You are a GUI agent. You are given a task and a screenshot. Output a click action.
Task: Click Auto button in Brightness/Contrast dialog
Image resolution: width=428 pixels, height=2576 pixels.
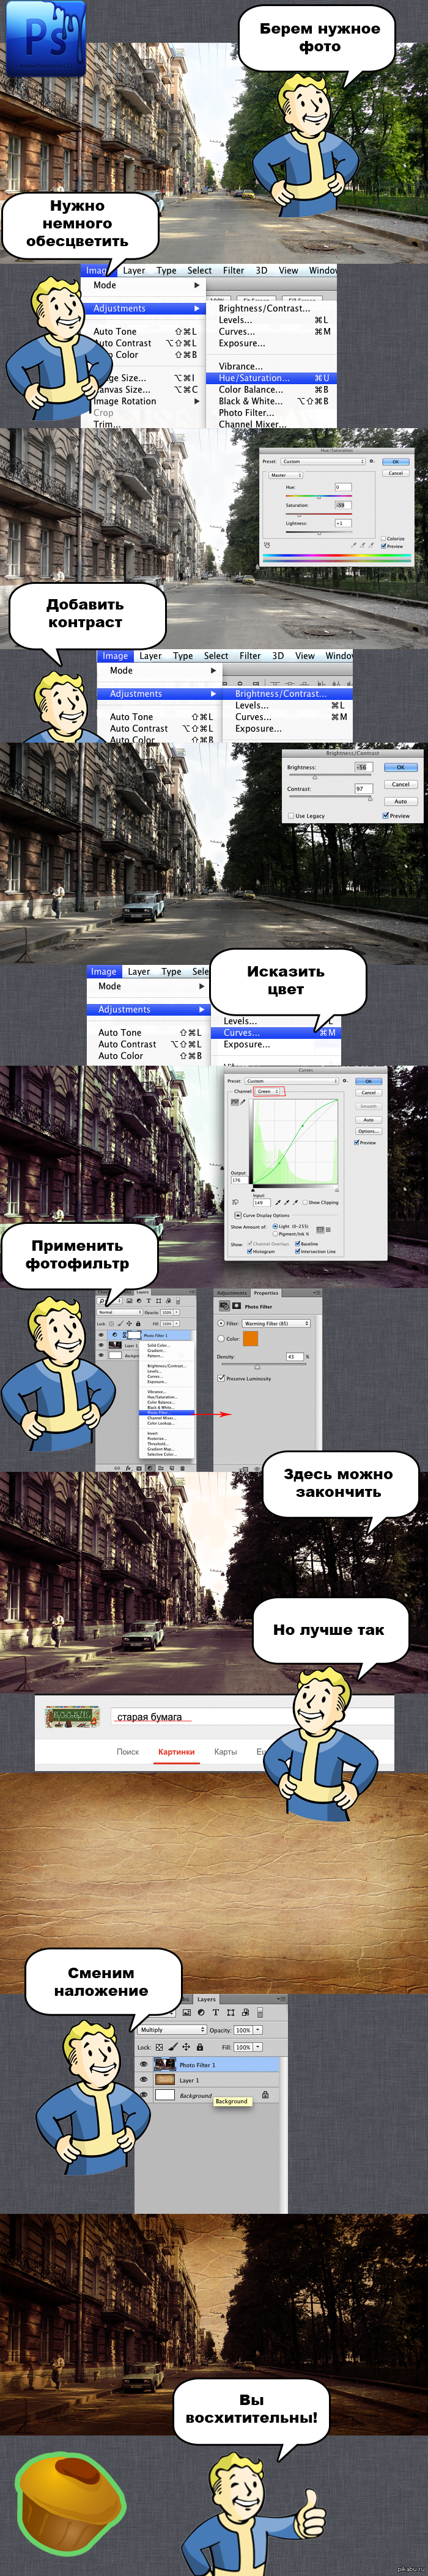[x=401, y=801]
